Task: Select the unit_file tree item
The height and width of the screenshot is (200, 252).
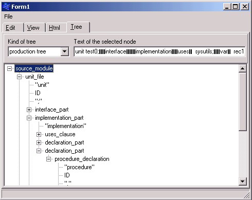Action: point(34,77)
